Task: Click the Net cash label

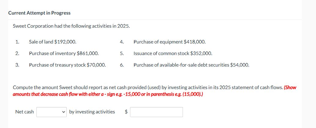Action: click(24, 112)
